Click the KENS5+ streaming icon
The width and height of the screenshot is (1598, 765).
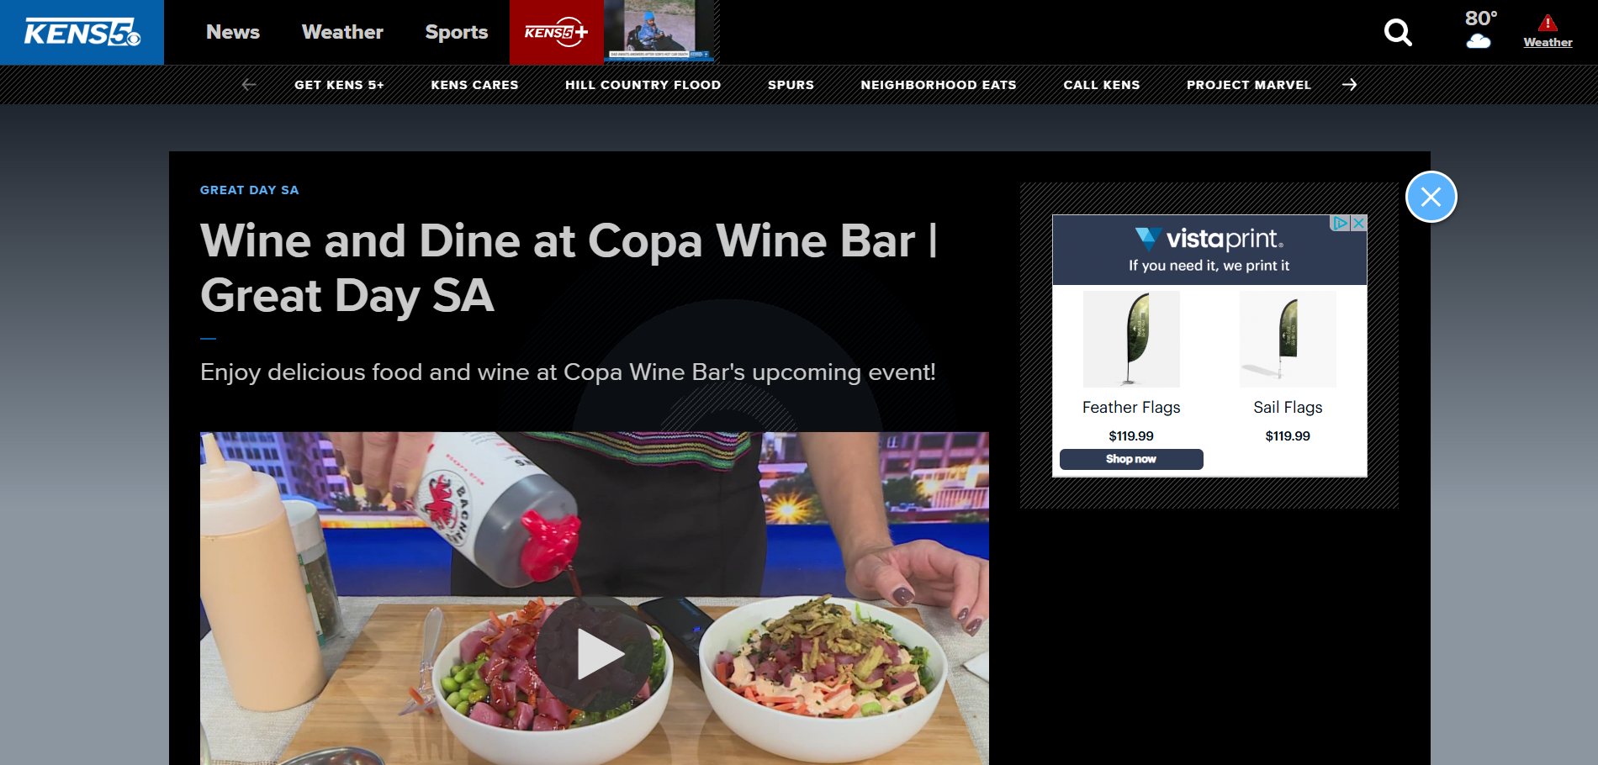pos(556,33)
